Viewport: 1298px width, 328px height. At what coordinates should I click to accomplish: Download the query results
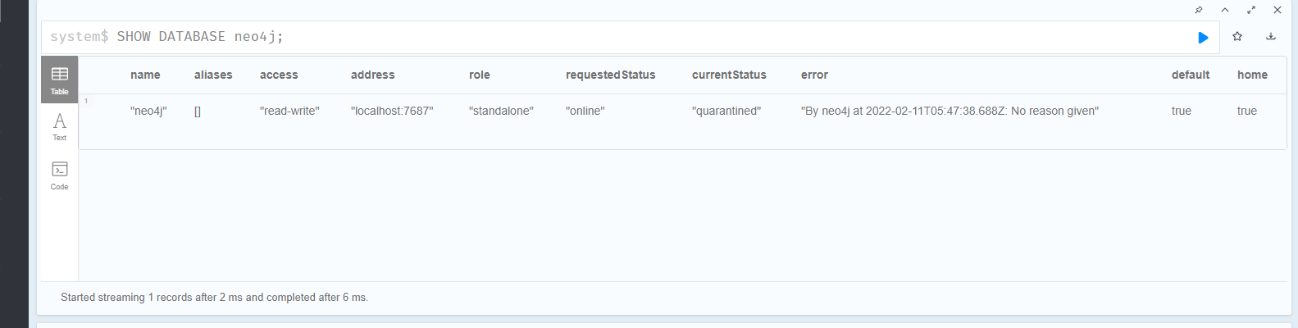coord(1271,36)
